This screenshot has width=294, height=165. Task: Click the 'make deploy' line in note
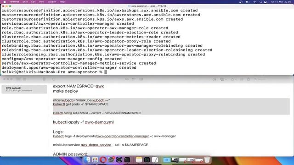click(65, 91)
